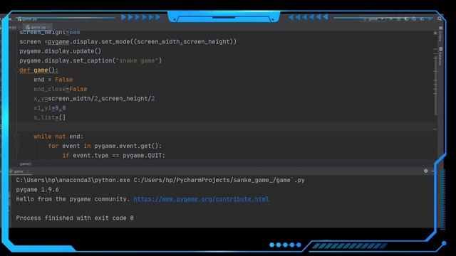Click the empty editor line above while loop
The height and width of the screenshot is (256, 456).
point(227,127)
